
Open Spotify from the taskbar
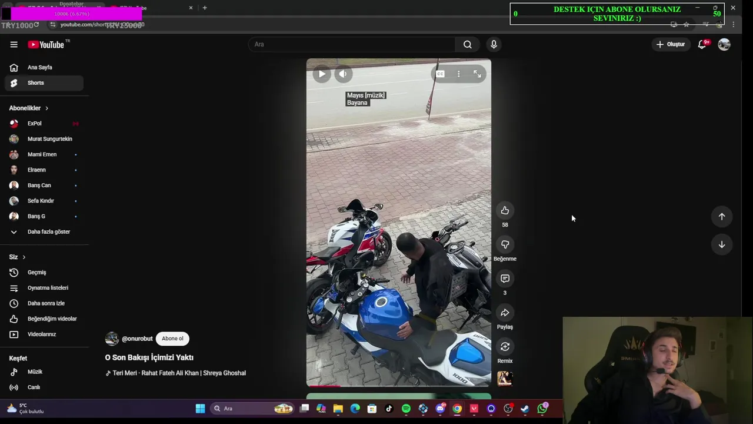tap(406, 408)
